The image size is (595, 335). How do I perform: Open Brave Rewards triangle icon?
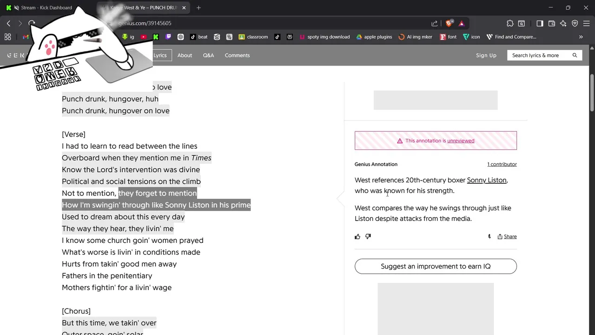click(462, 23)
